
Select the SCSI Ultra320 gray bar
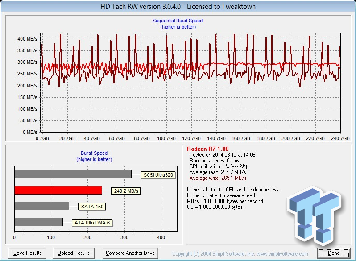point(73,174)
